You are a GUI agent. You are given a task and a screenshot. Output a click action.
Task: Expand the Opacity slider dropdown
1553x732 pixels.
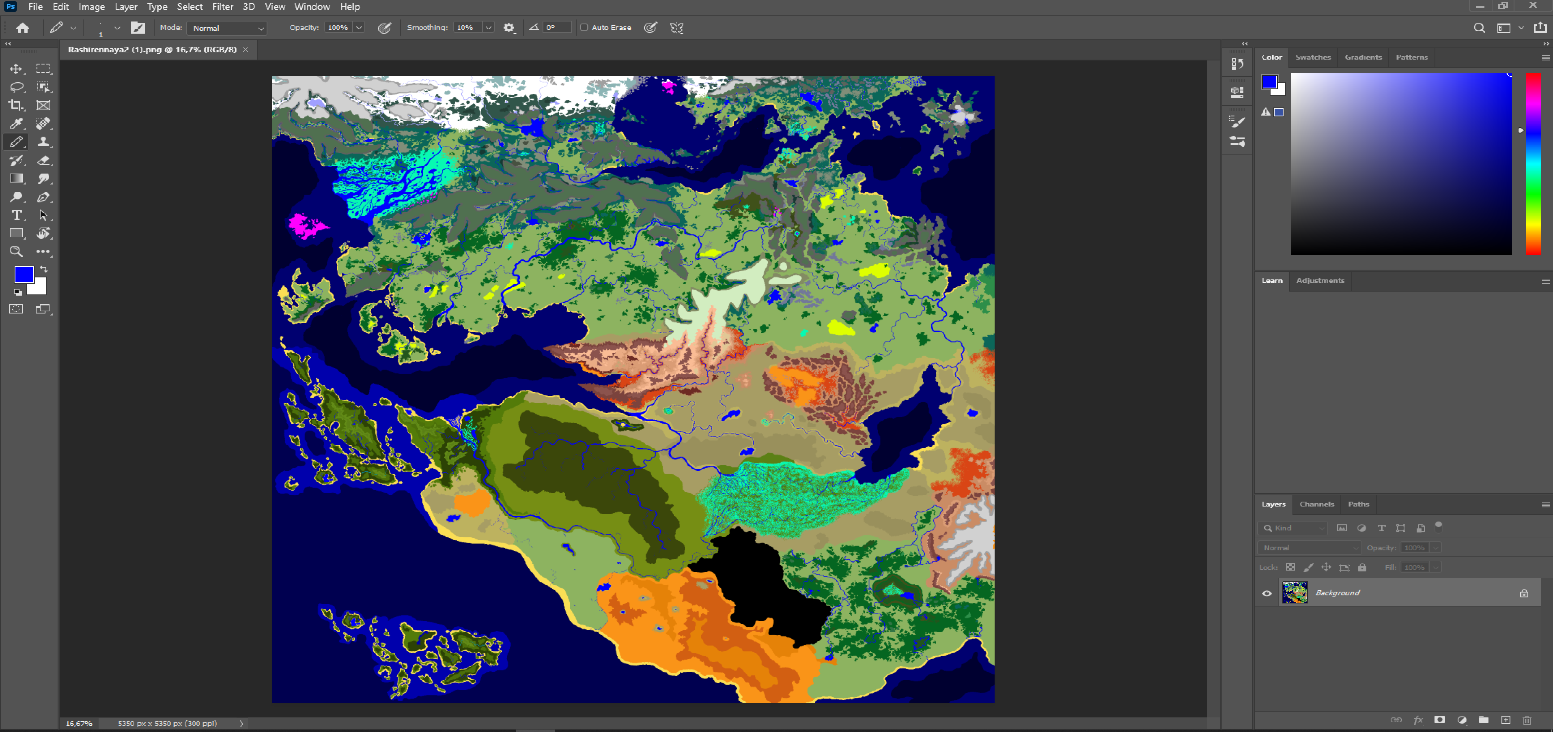coord(359,28)
